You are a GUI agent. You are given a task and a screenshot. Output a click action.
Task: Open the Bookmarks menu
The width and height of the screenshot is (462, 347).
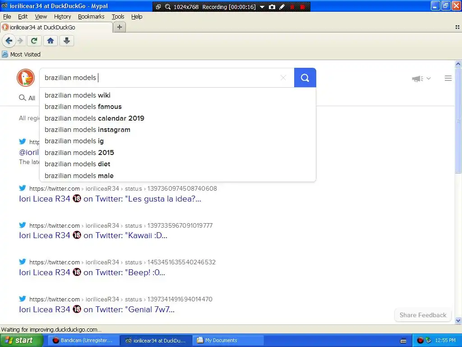click(x=91, y=17)
